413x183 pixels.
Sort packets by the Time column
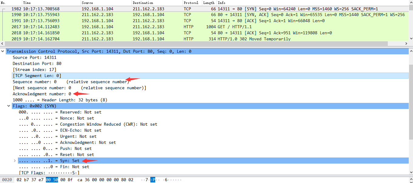point(27,3)
